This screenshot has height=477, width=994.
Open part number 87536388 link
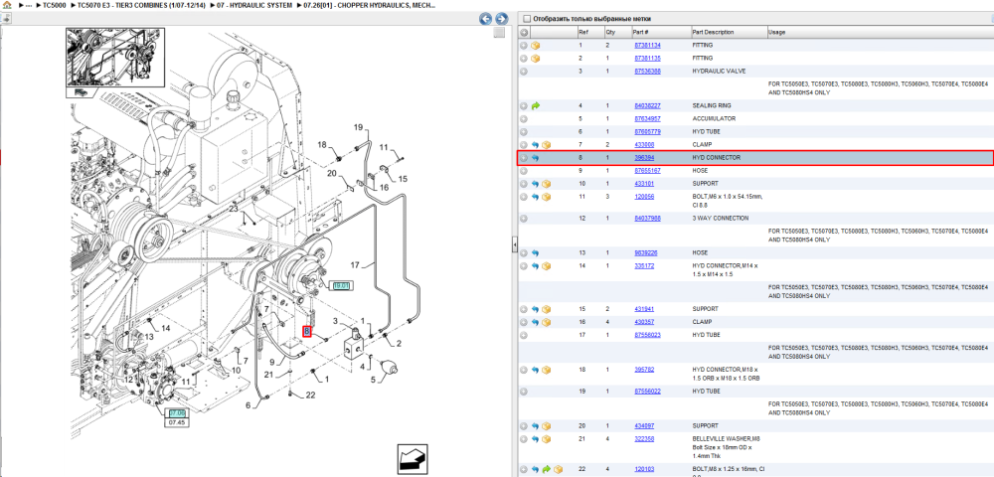(x=647, y=72)
